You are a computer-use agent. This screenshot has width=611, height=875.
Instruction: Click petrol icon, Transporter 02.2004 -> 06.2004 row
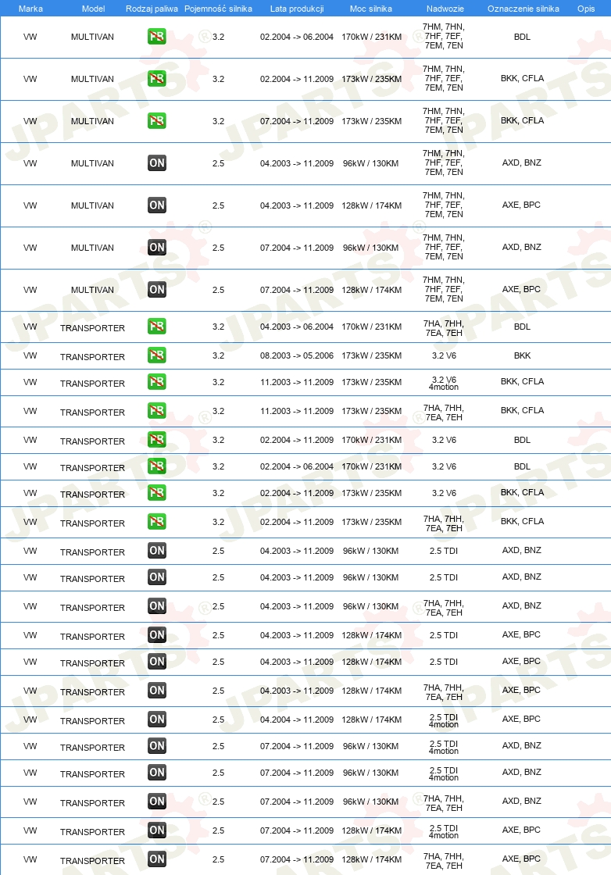157,466
